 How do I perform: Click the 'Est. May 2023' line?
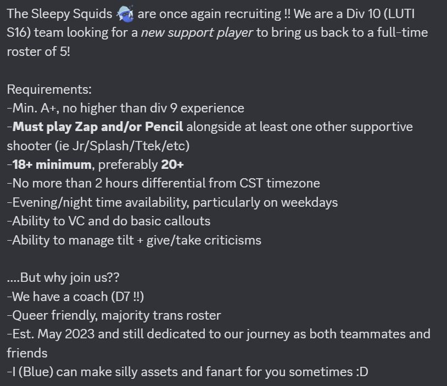tap(219, 334)
